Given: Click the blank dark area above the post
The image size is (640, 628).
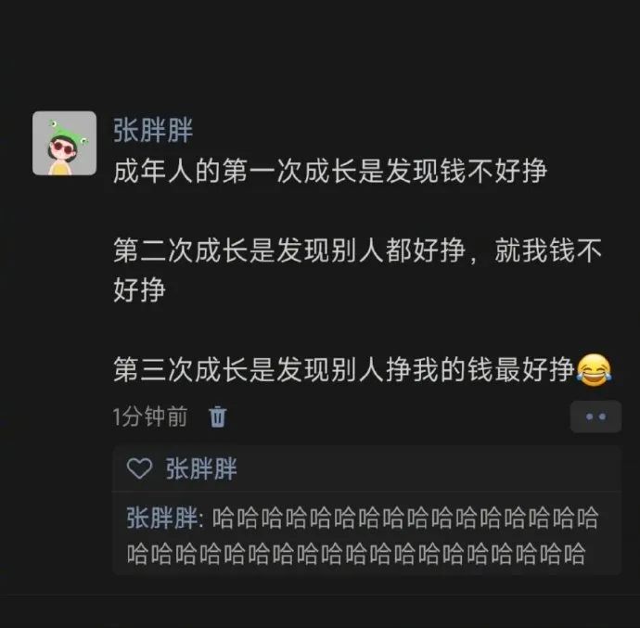Looking at the screenshot, I should [320, 53].
